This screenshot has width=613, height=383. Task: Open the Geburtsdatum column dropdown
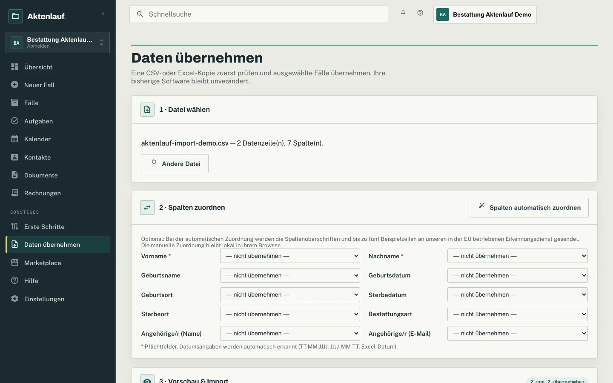[x=517, y=275]
